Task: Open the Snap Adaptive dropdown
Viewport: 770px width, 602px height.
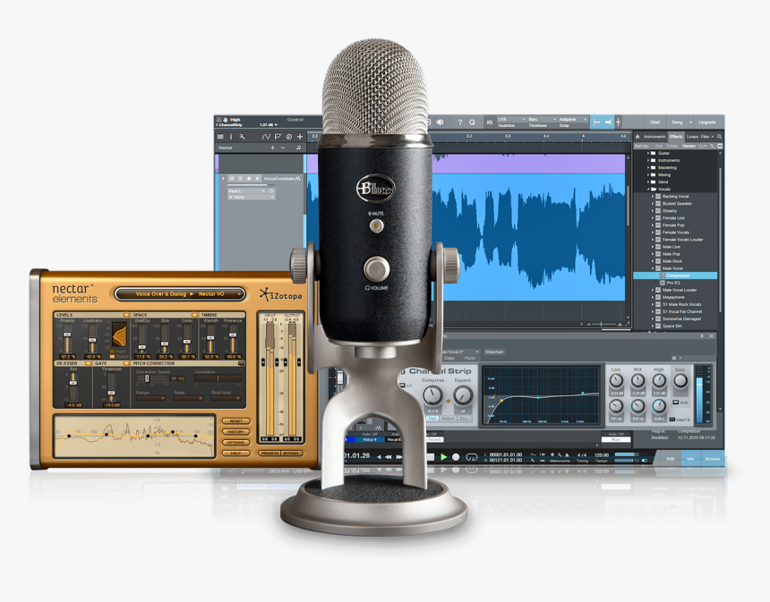Action: 573,119
